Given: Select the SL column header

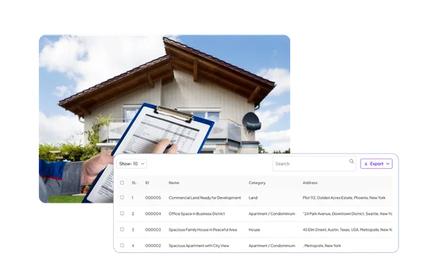Looking at the screenshot, I should (x=134, y=182).
